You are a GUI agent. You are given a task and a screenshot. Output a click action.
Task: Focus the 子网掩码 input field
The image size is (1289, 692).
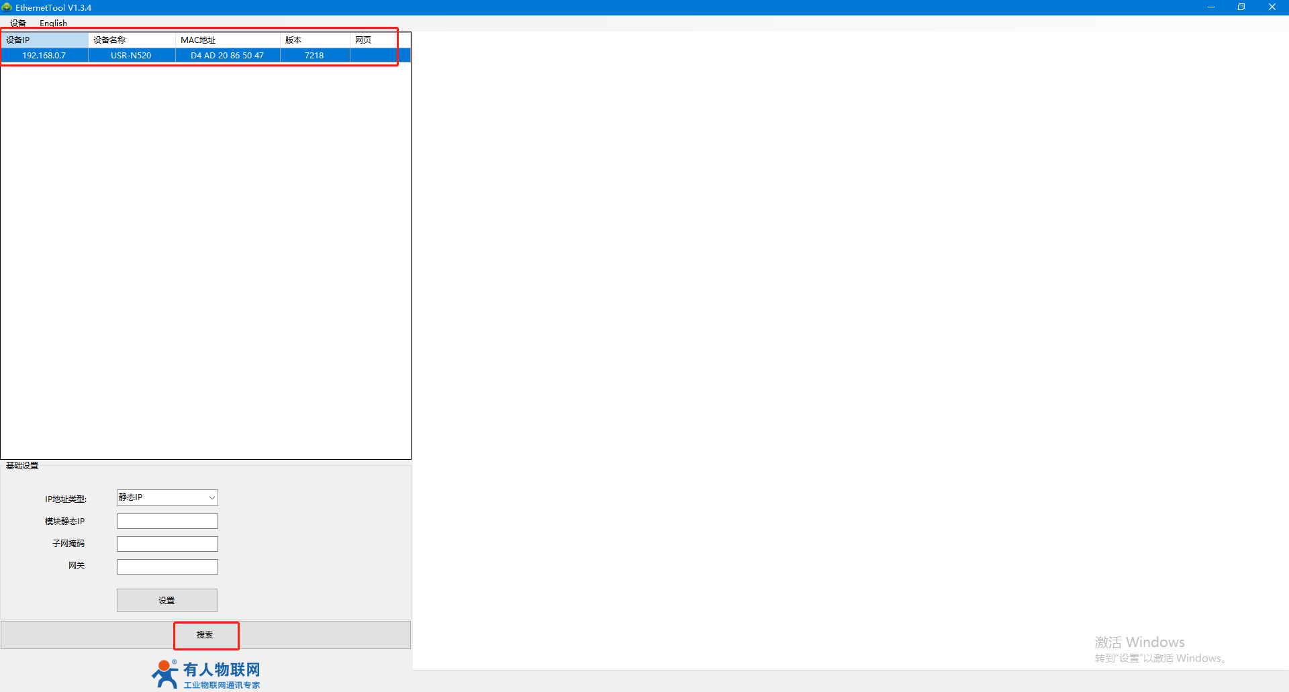[x=167, y=544]
